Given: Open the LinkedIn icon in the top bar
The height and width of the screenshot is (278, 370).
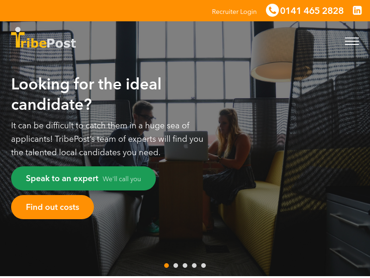Looking at the screenshot, I should [x=357, y=11].
